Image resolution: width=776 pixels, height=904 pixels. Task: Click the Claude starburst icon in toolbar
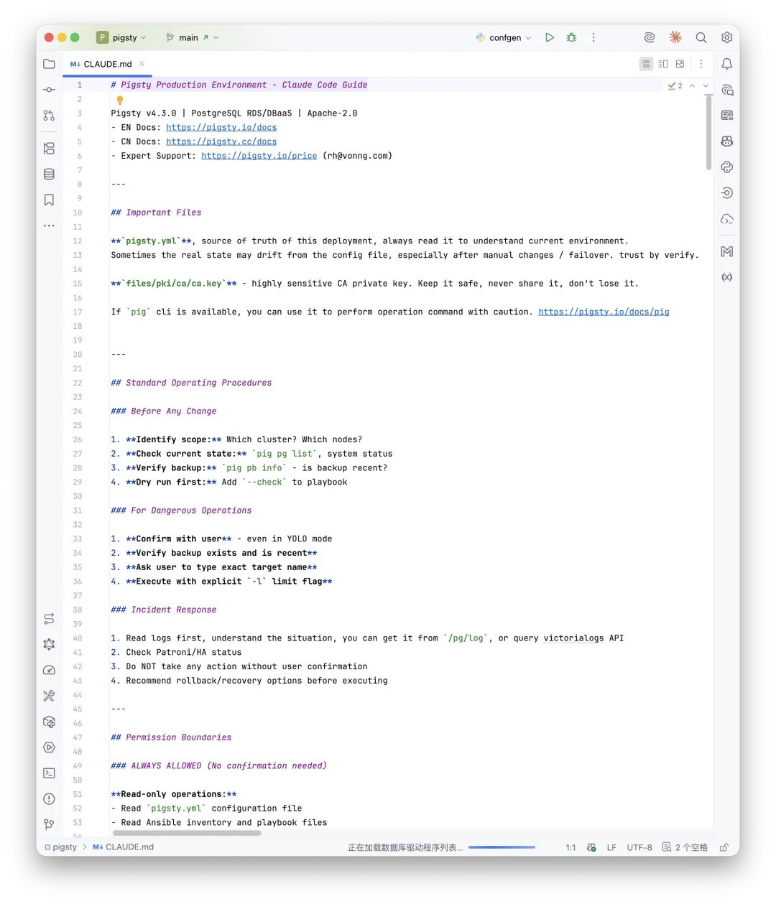pyautogui.click(x=675, y=37)
